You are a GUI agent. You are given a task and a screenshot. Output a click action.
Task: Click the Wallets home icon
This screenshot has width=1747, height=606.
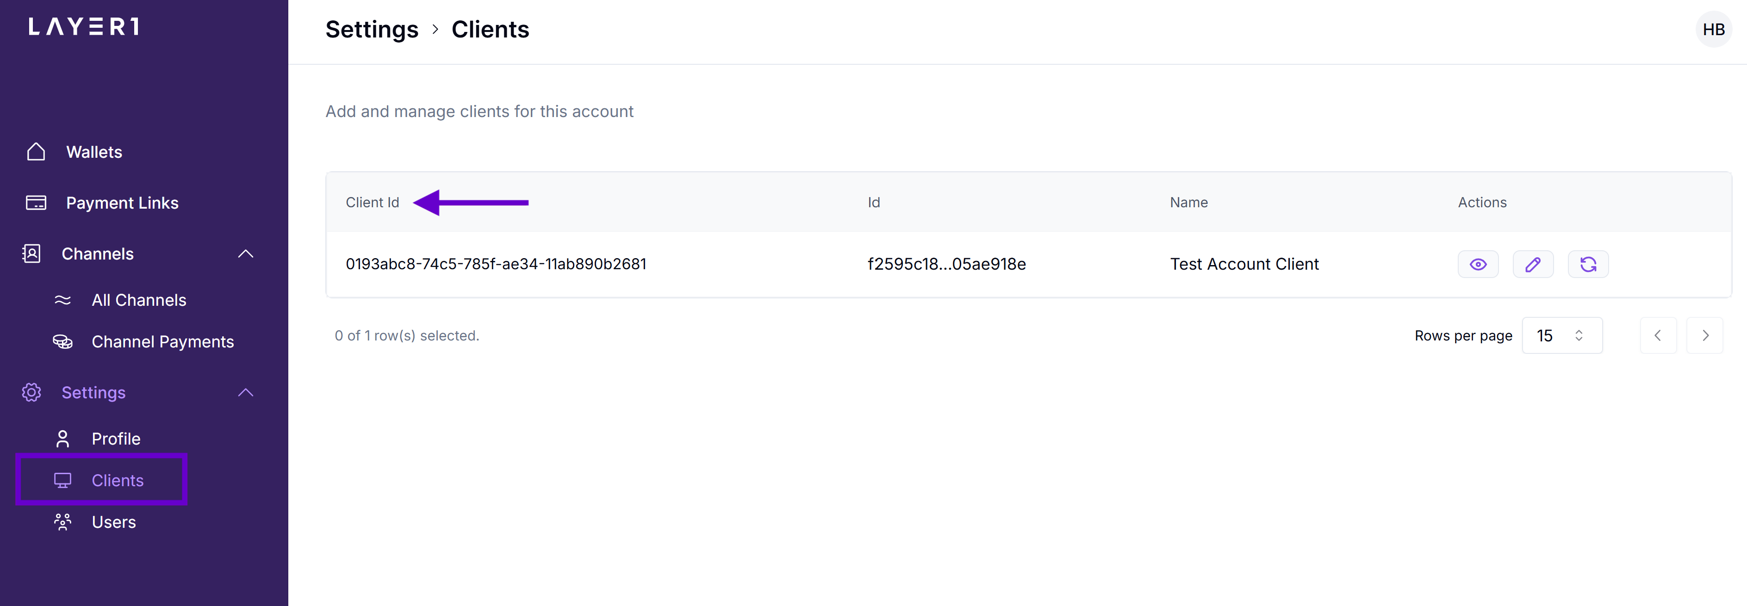click(36, 152)
